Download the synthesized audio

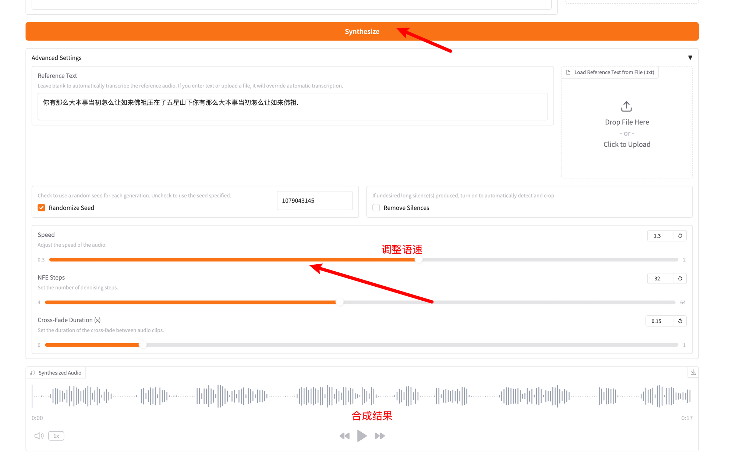coord(693,372)
